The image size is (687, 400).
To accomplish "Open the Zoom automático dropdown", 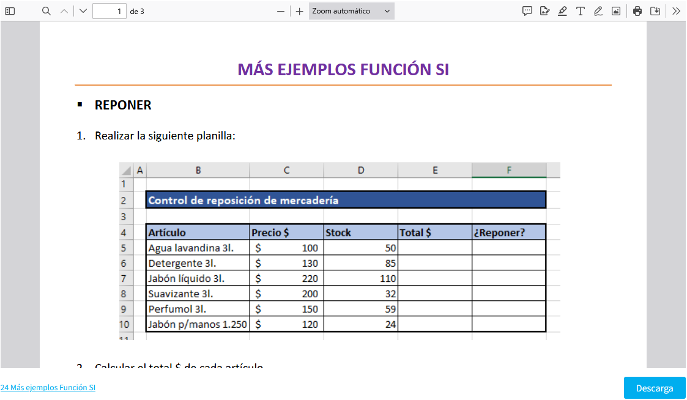I will (x=351, y=11).
